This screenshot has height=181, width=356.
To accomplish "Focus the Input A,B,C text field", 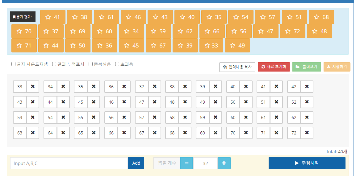I will click(69, 163).
